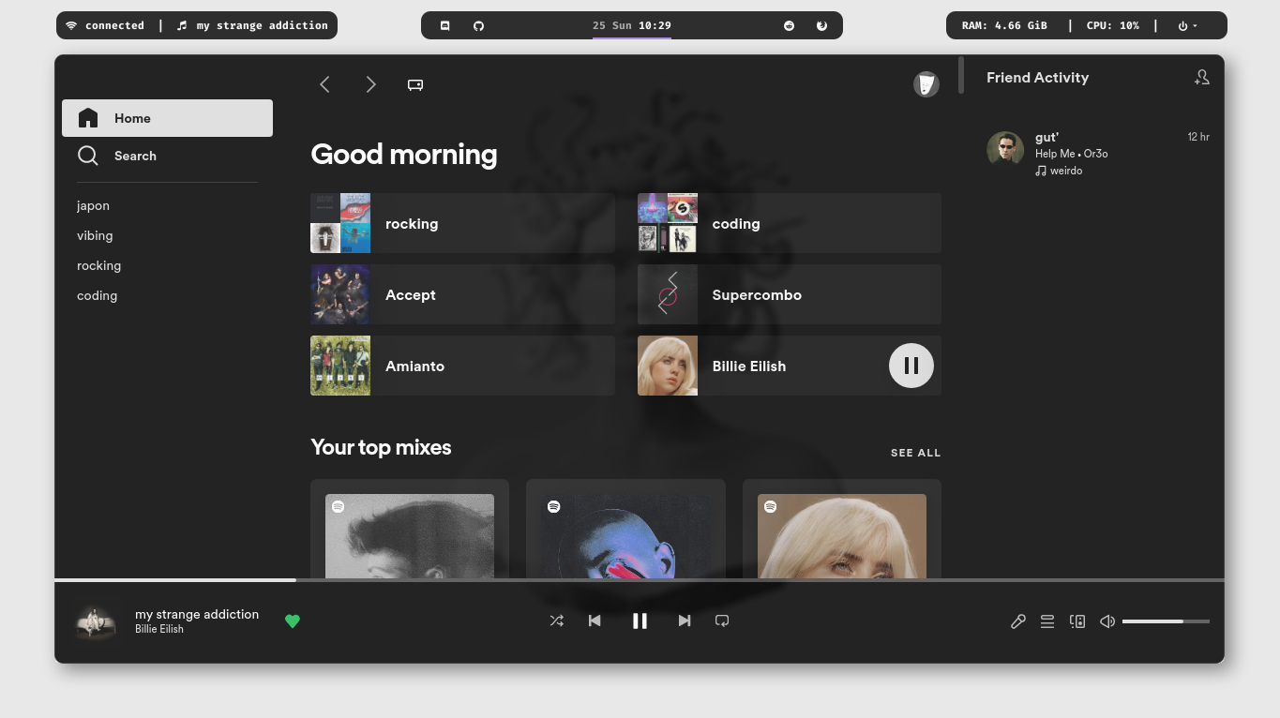Pause Billie Eilish from her card
Image resolution: width=1280 pixels, height=718 pixels.
click(x=911, y=366)
